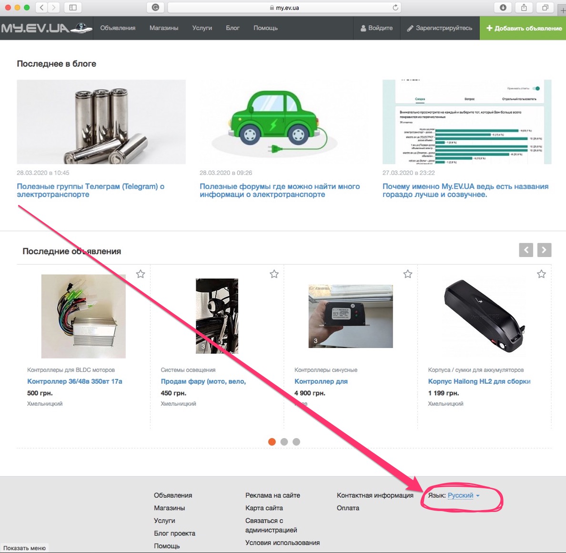Screen dimensions: 566x553
Task: Click the Добавить объявление button
Action: 523,28
